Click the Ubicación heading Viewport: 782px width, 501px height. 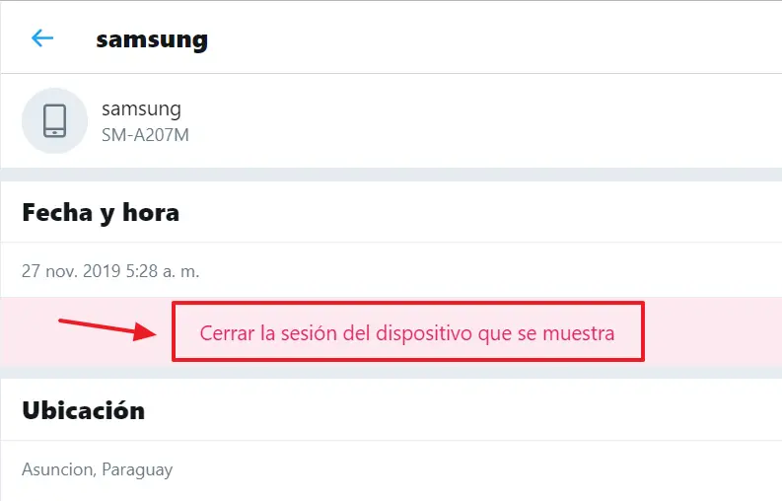[84, 410]
